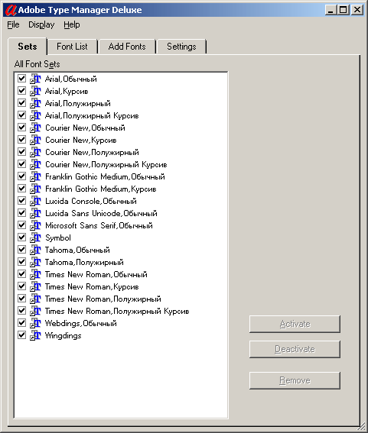Screen dimensions: 368x433
Task: Click the font icon for Courier New,Обычный
Action: (x=35, y=128)
